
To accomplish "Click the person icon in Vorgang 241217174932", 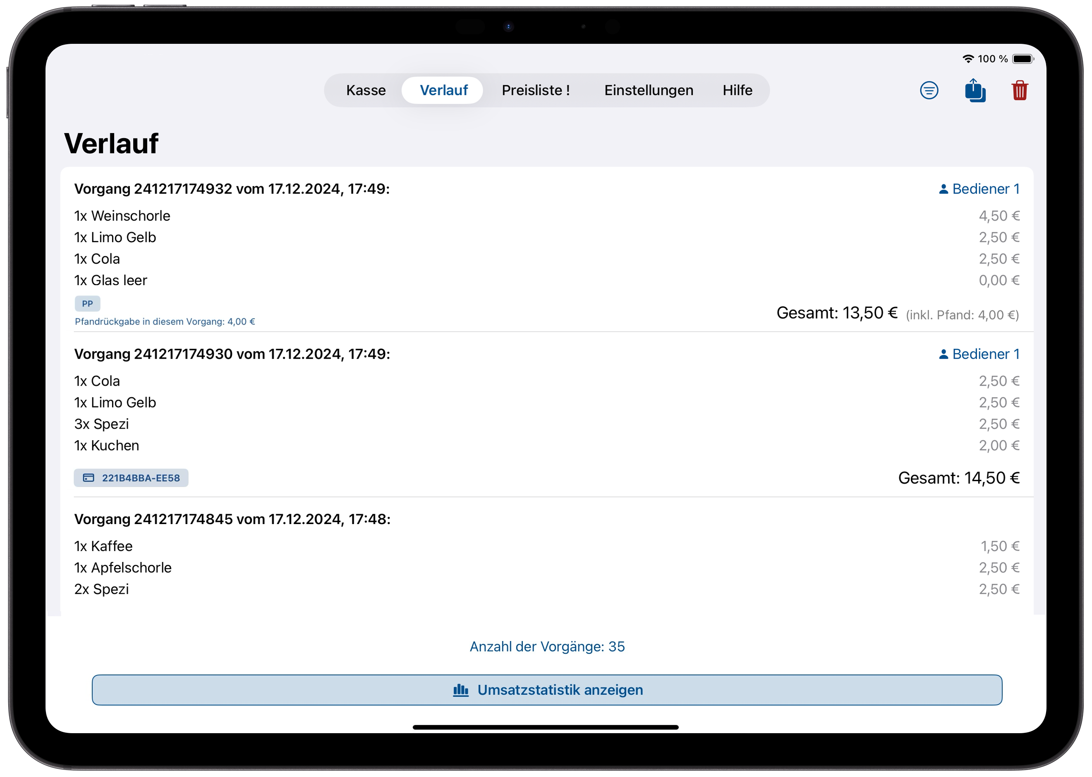I will pyautogui.click(x=943, y=189).
